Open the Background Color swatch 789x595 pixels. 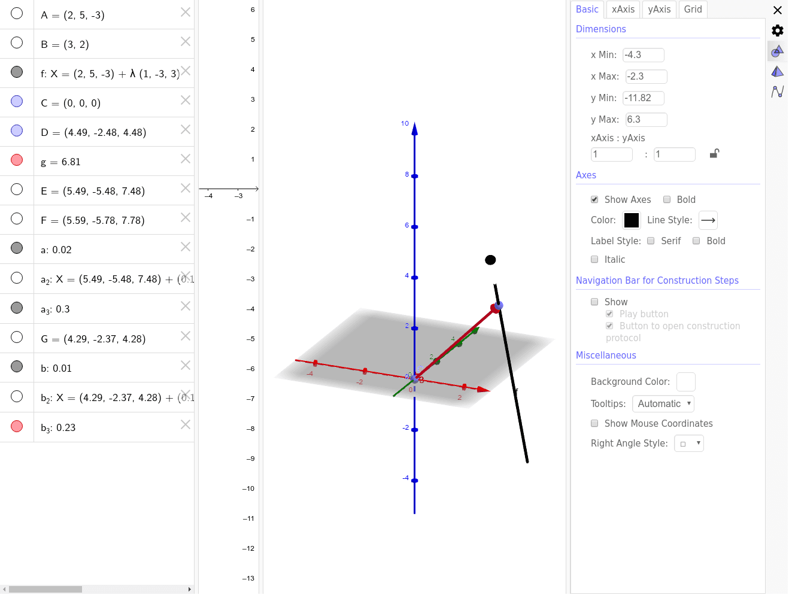686,382
